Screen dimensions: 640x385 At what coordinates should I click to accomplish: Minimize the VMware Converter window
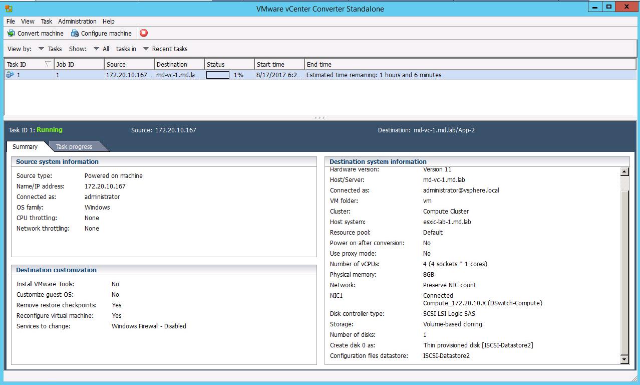pos(595,7)
